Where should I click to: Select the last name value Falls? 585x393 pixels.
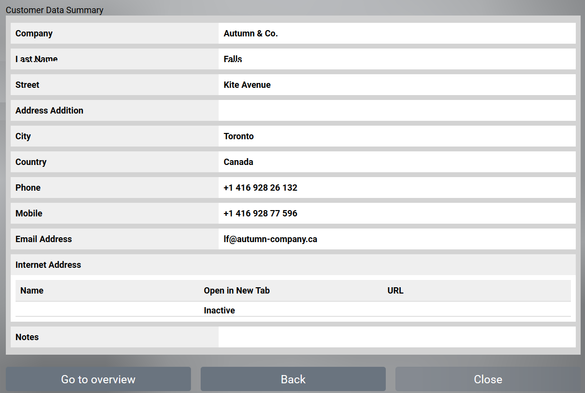point(233,59)
